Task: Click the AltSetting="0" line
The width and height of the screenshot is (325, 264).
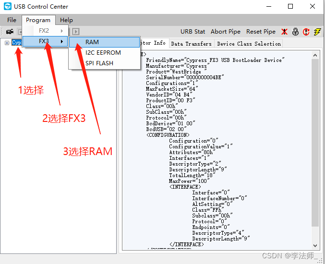Action: tap(212, 204)
